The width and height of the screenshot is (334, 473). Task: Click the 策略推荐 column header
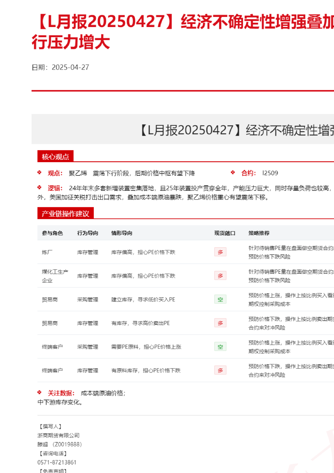click(x=259, y=233)
